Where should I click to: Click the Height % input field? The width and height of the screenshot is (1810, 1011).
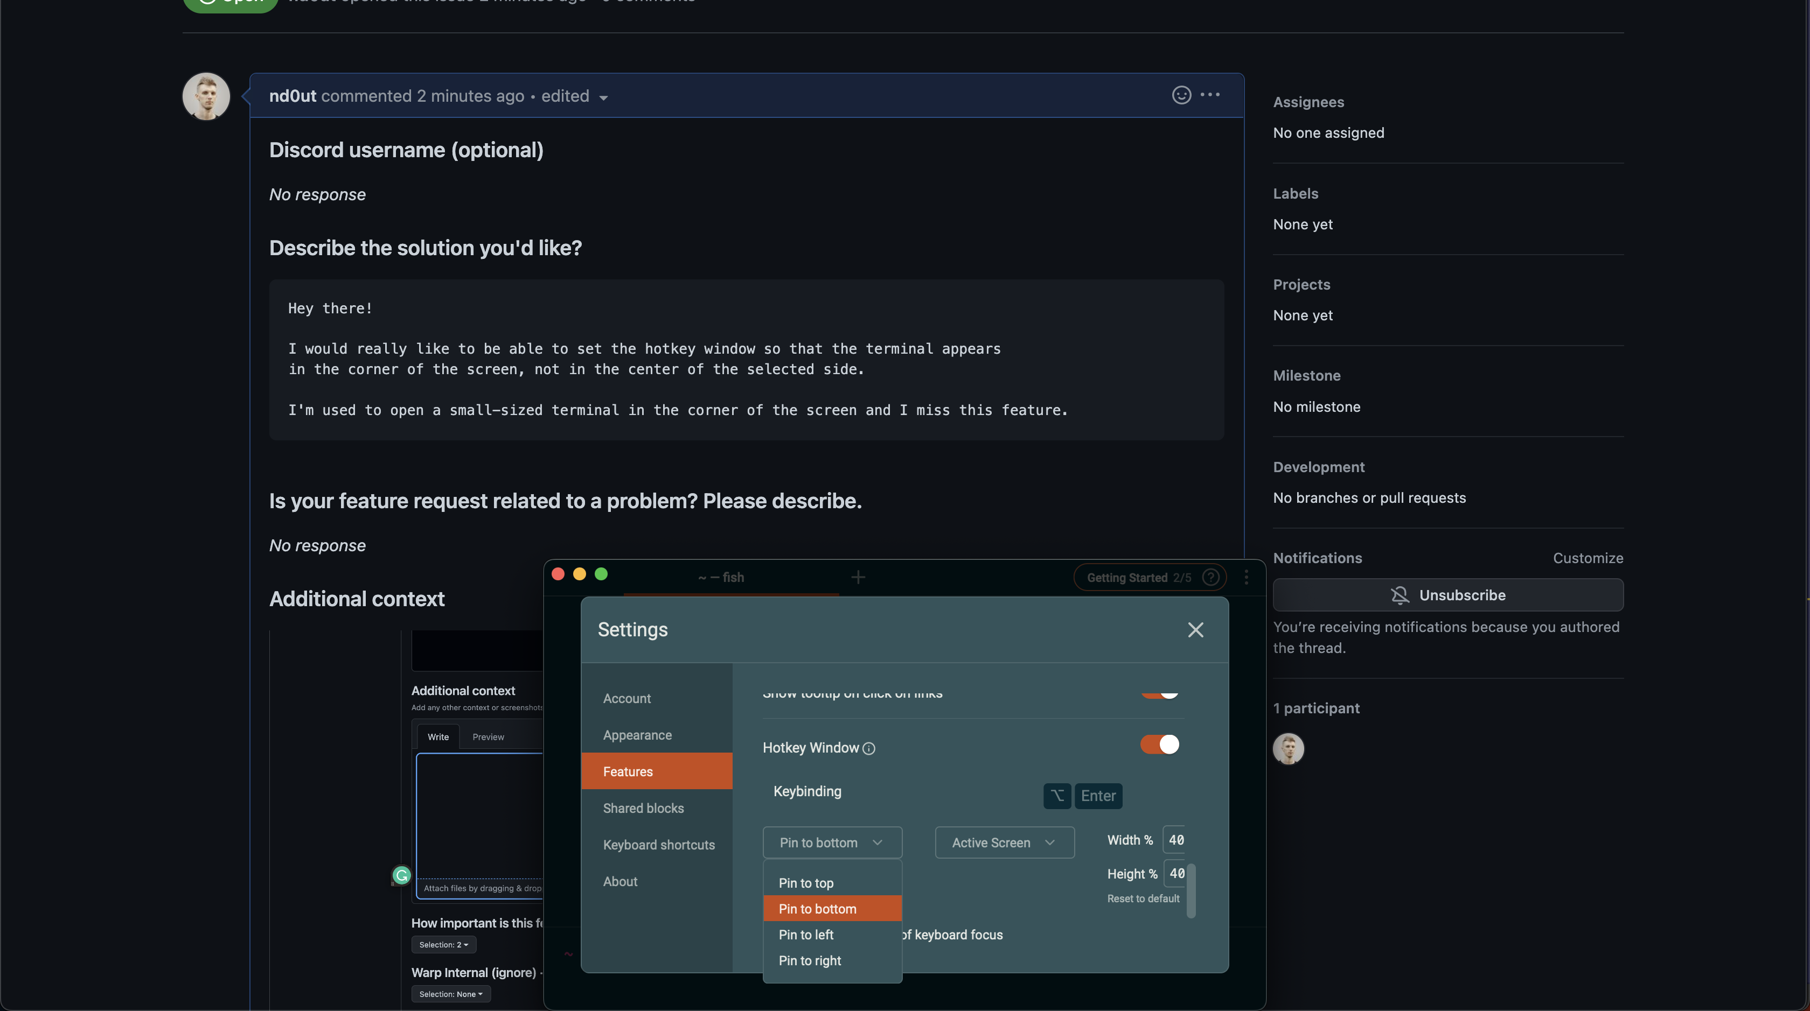(1174, 873)
